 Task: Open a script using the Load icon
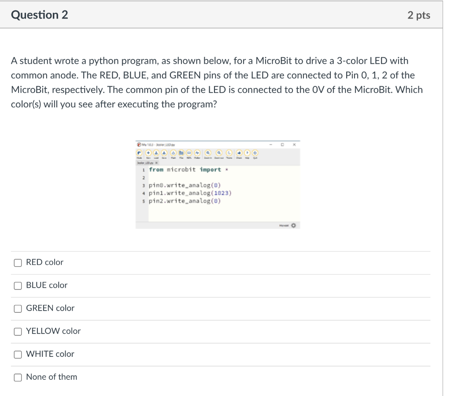tap(156, 153)
